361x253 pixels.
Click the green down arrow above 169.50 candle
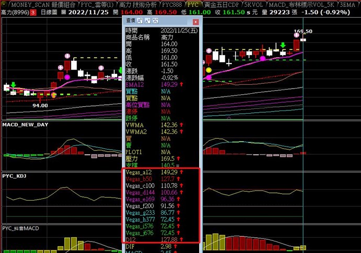pyautogui.click(x=283, y=46)
